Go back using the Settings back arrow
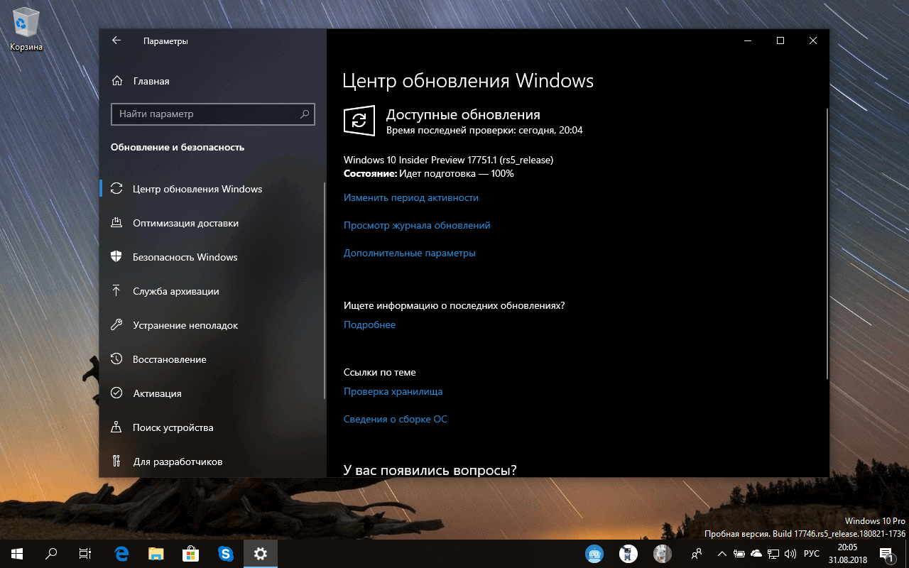The height and width of the screenshot is (568, 909). [116, 40]
